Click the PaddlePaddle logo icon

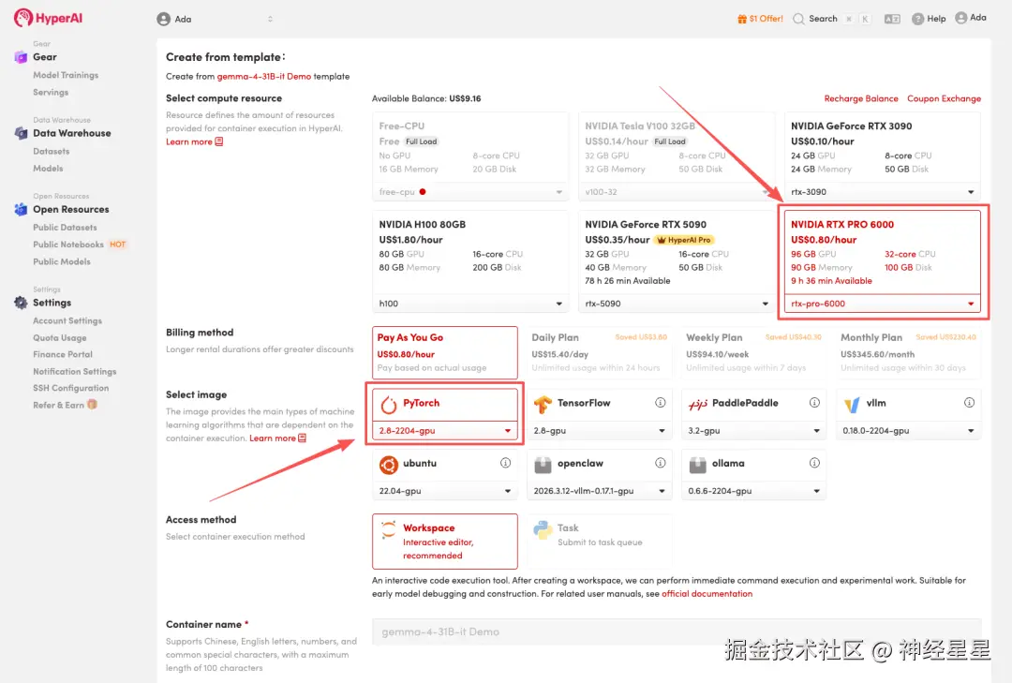(698, 404)
